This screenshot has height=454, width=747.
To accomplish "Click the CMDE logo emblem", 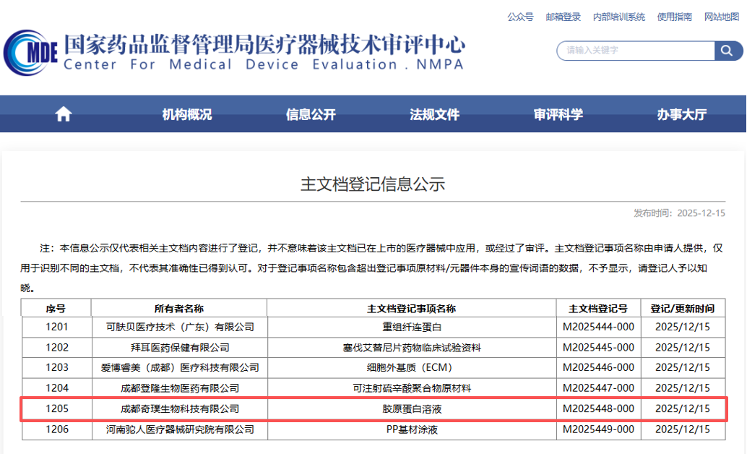I will coord(30,53).
